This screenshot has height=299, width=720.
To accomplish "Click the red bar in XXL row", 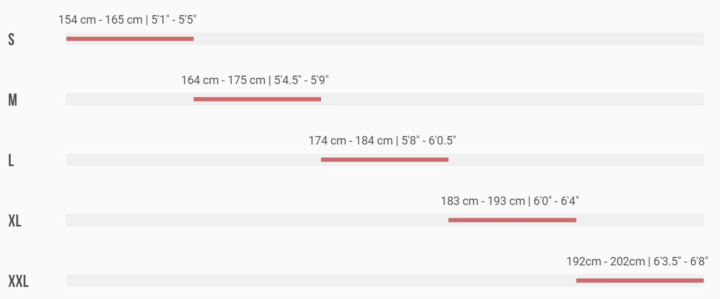I will [640, 281].
